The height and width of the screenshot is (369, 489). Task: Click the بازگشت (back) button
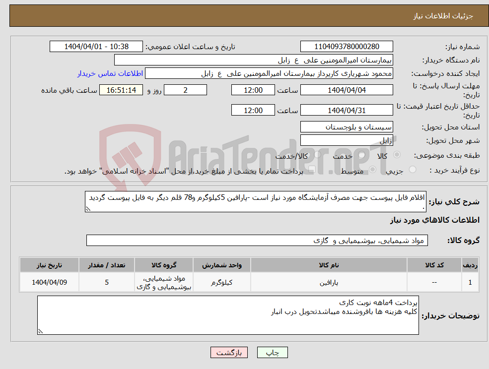229,353
